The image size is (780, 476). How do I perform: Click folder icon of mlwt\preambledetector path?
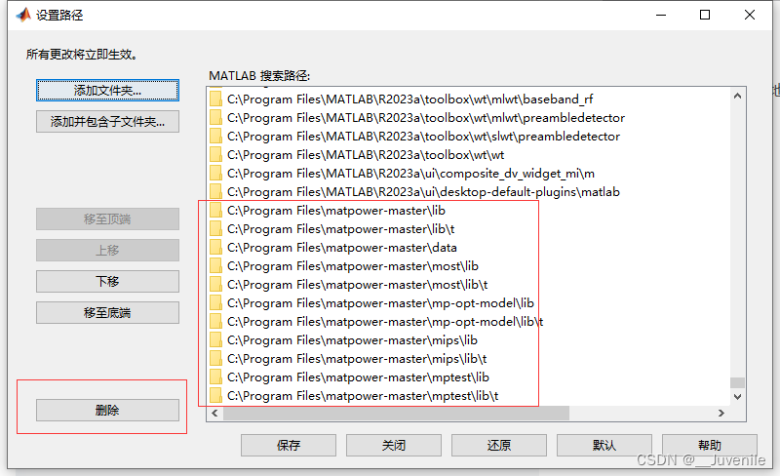point(215,117)
